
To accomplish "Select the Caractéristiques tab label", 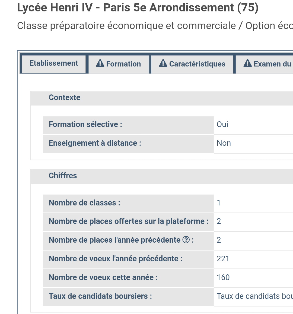I will (x=197, y=64).
